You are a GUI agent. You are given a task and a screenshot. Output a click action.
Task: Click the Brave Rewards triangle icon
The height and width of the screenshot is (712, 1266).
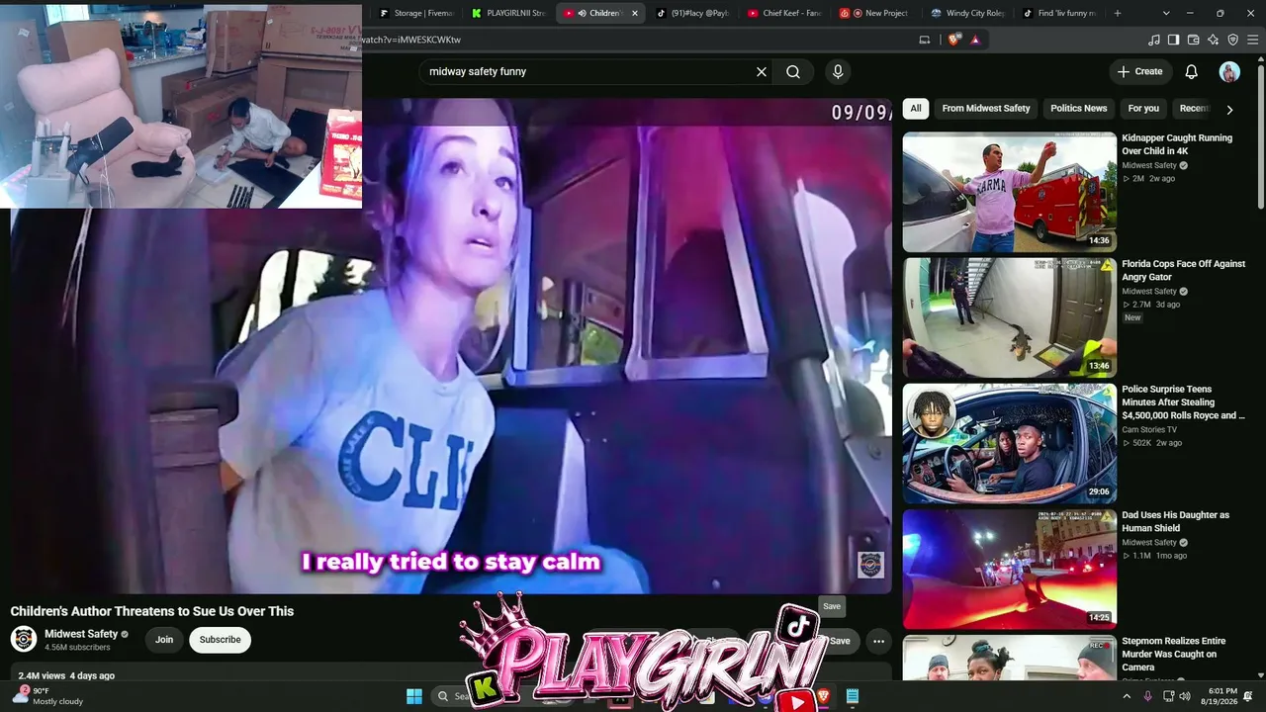975,40
